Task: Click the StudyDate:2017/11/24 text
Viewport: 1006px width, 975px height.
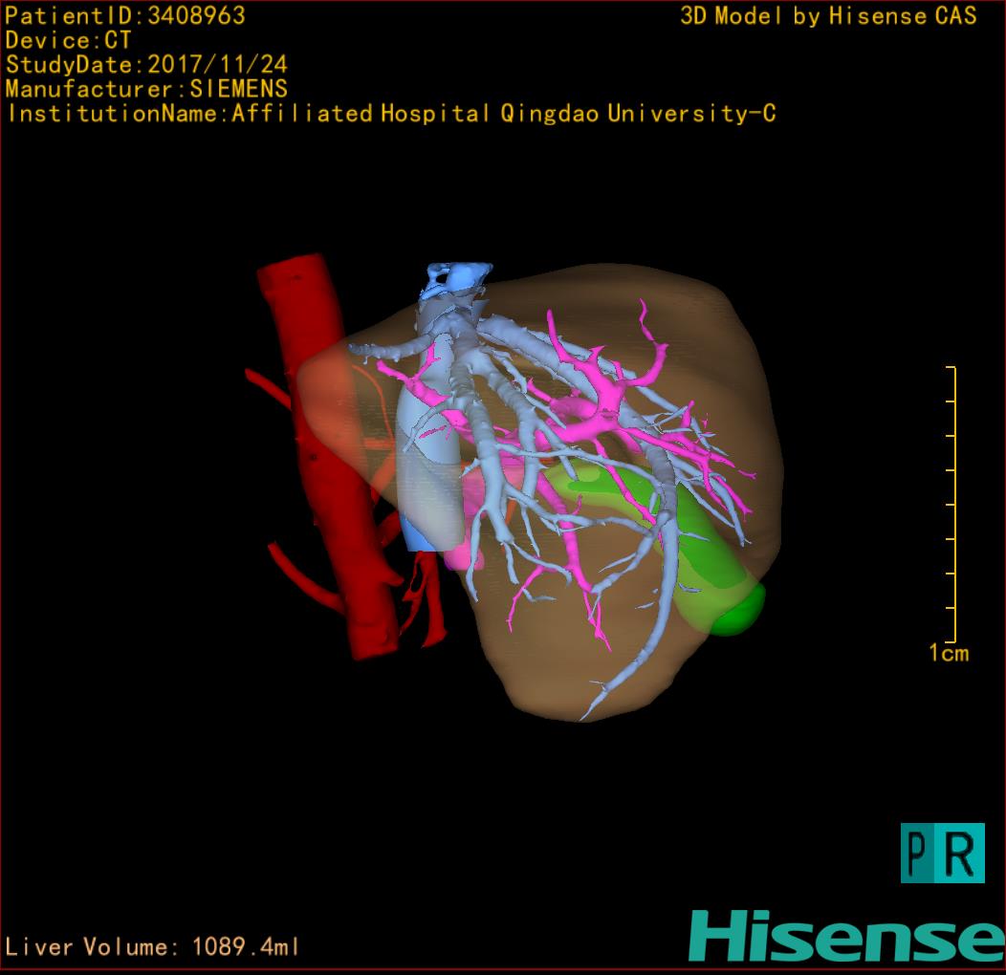Action: pos(146,65)
